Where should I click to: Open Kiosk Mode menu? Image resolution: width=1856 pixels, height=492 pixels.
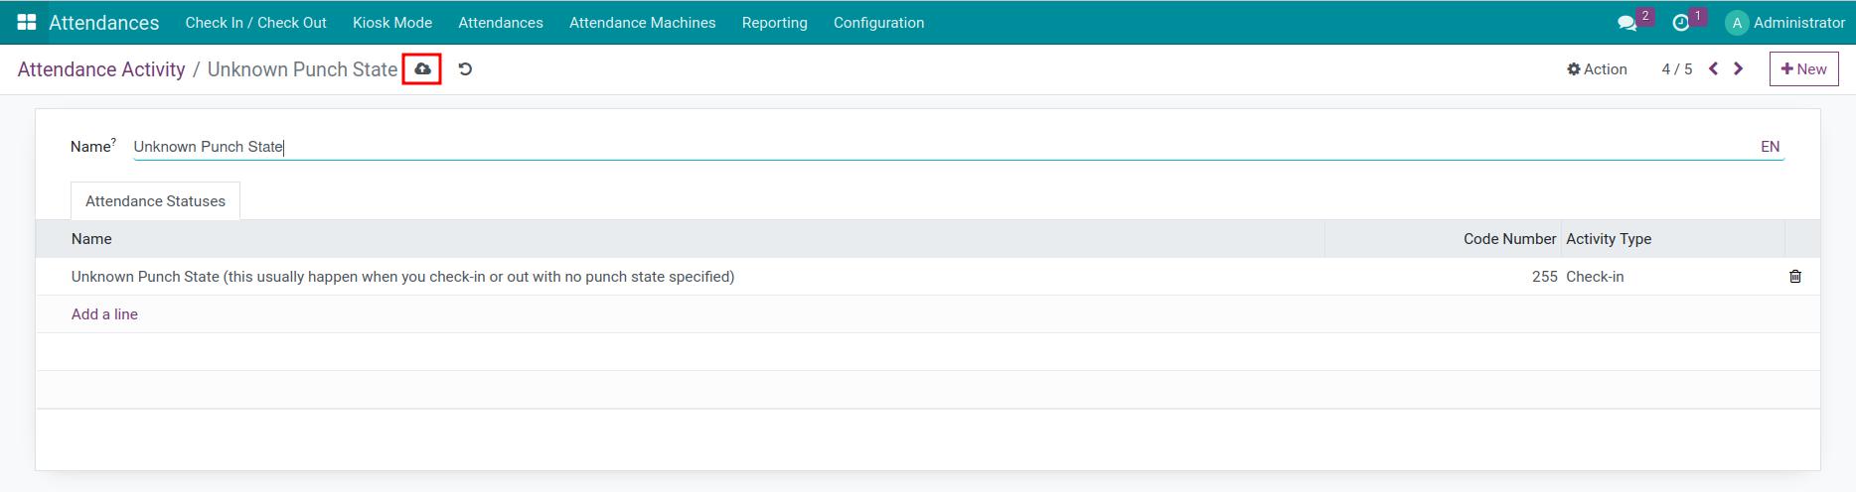(392, 23)
